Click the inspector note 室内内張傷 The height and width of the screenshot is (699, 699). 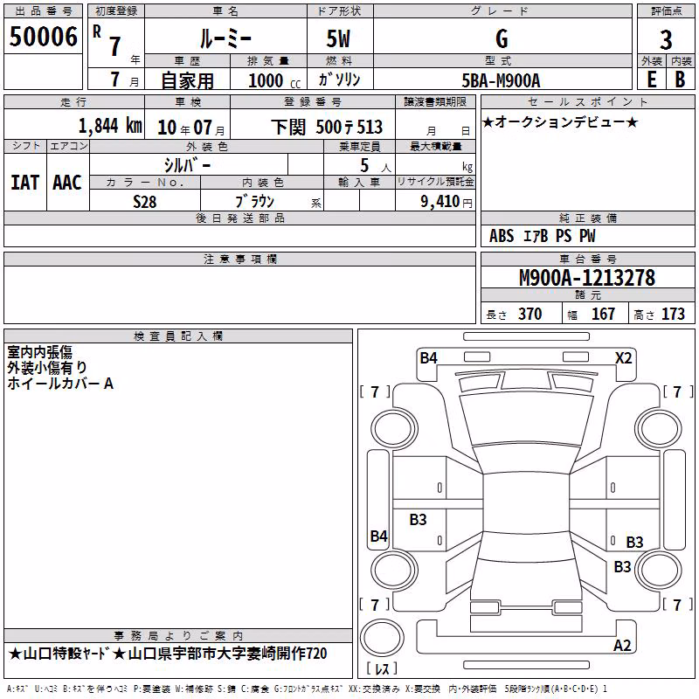click(x=39, y=352)
